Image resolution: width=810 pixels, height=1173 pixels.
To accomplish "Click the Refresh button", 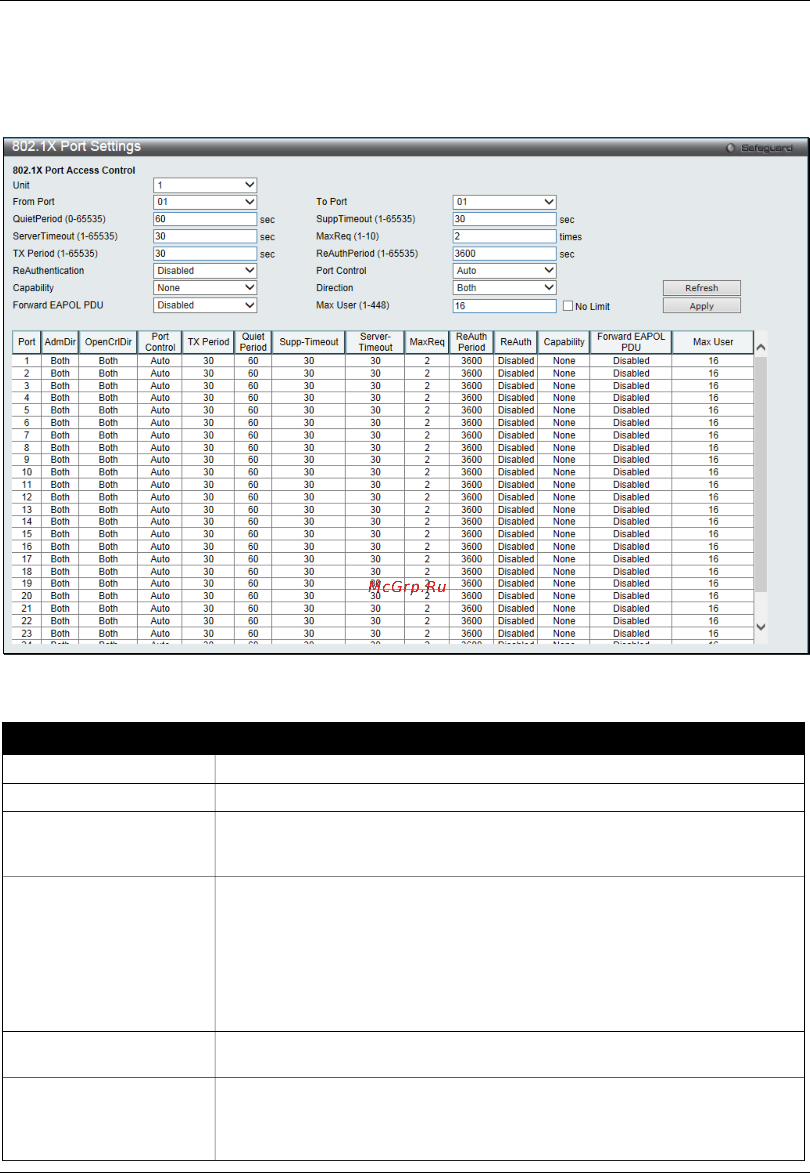I will pos(702,289).
